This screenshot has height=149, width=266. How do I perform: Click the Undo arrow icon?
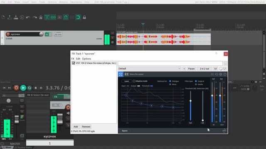point(28,17)
